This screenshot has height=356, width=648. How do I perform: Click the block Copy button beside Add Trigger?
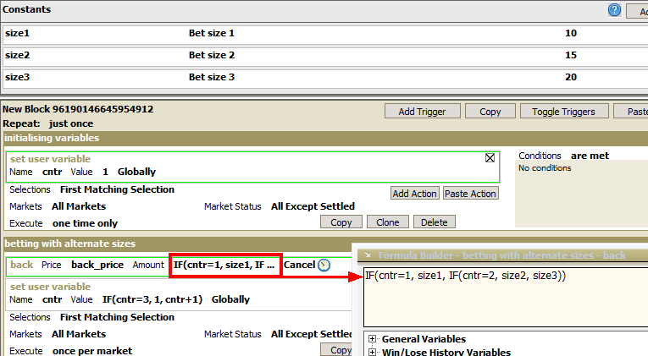tap(490, 112)
